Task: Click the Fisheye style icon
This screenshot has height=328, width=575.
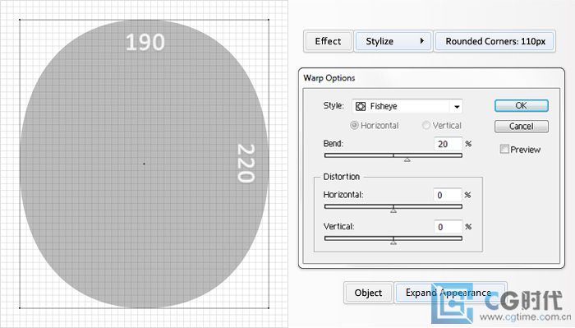Action: pos(361,106)
